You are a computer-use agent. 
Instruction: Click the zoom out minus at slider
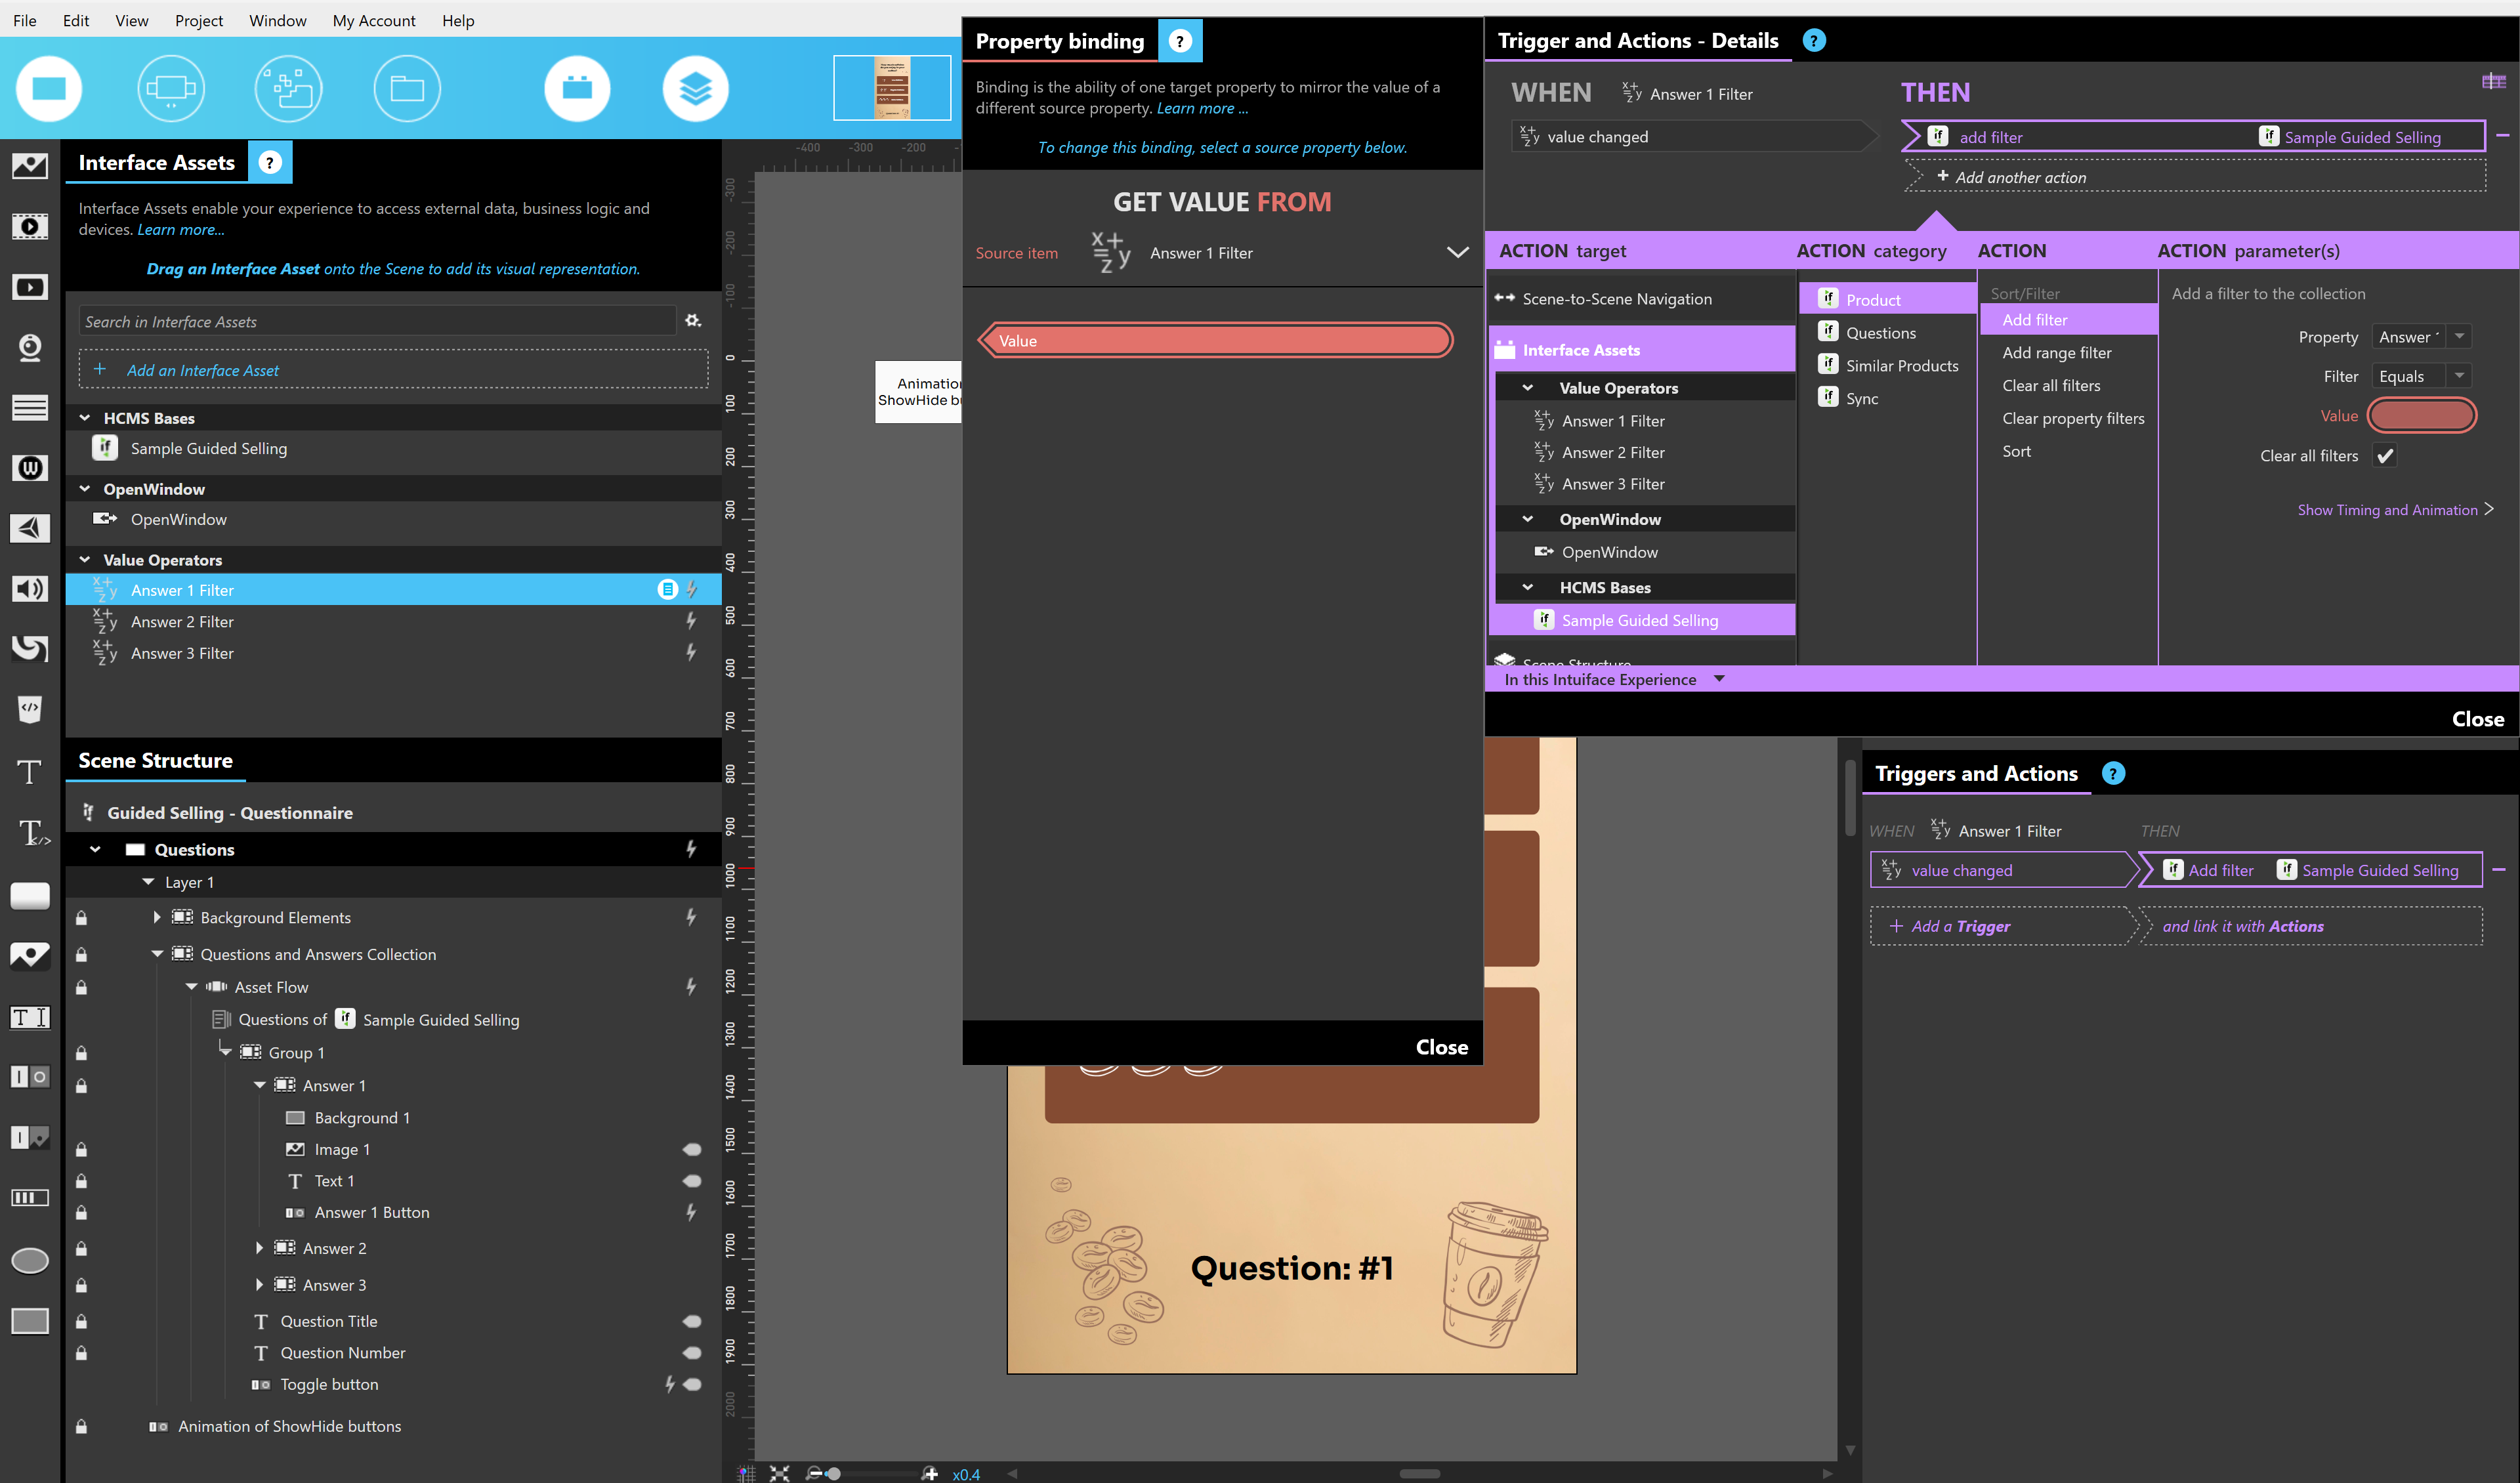point(814,1473)
